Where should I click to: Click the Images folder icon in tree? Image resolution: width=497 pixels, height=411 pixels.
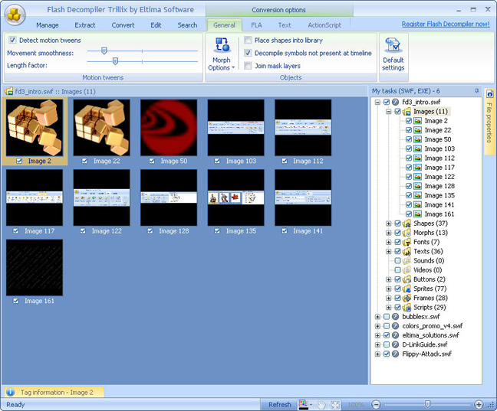click(x=406, y=112)
